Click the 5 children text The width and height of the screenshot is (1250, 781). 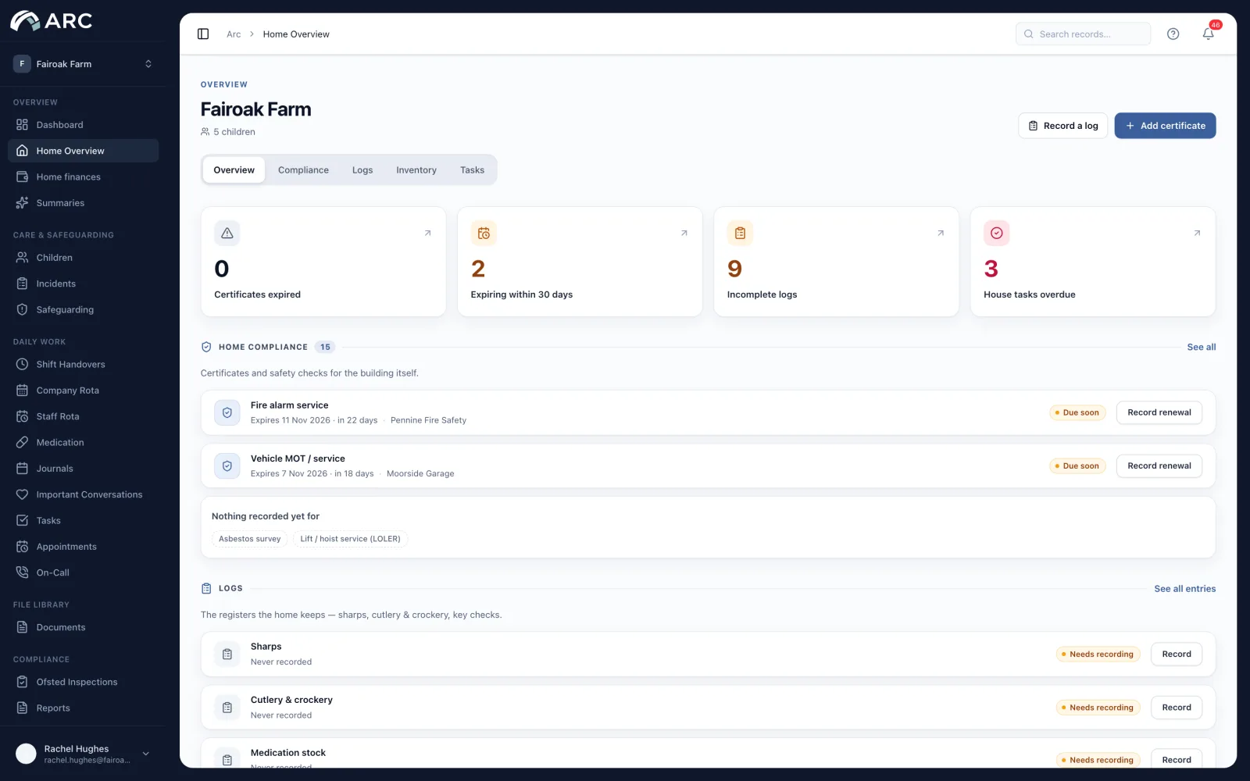234,132
